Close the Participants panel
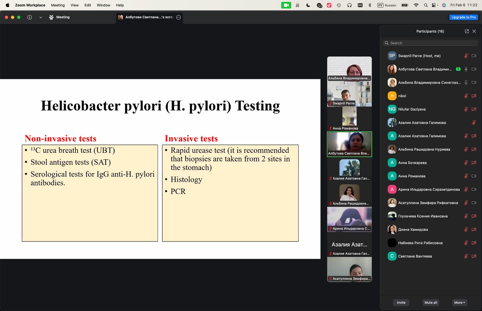482x311 pixels. (474, 31)
